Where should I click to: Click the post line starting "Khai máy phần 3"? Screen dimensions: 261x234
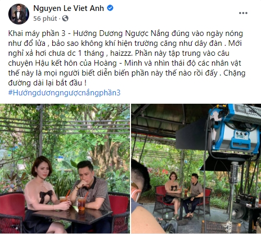coord(125,33)
